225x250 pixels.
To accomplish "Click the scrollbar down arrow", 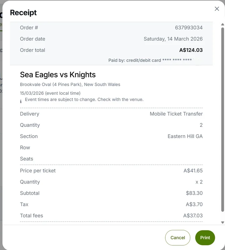I will (x=222, y=223).
